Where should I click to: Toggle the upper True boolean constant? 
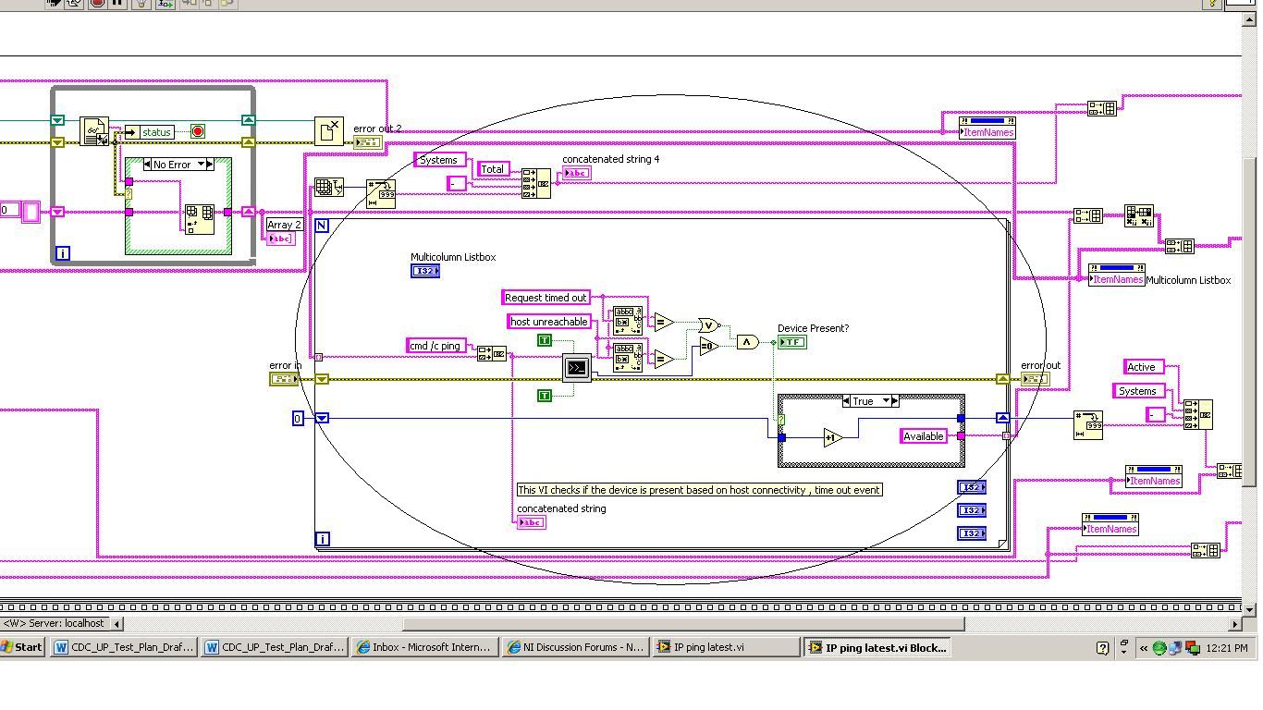point(545,341)
